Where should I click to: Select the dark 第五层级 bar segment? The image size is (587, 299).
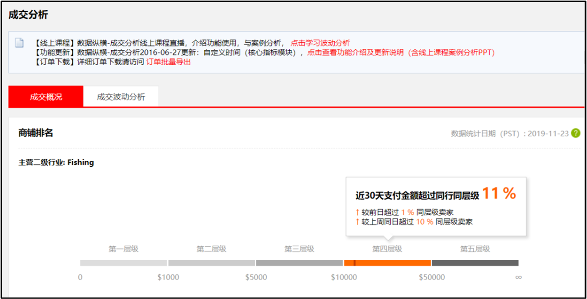[x=475, y=263]
